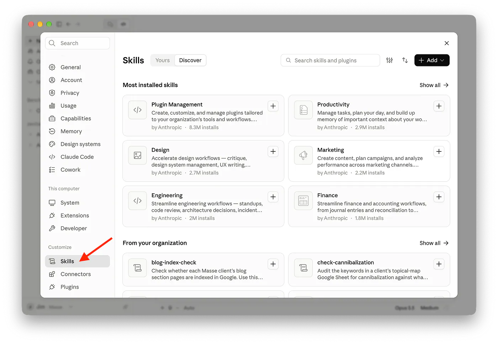Open General settings

(x=78, y=67)
